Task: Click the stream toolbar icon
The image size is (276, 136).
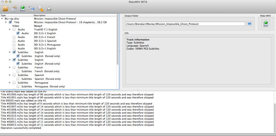Action: [31, 8]
